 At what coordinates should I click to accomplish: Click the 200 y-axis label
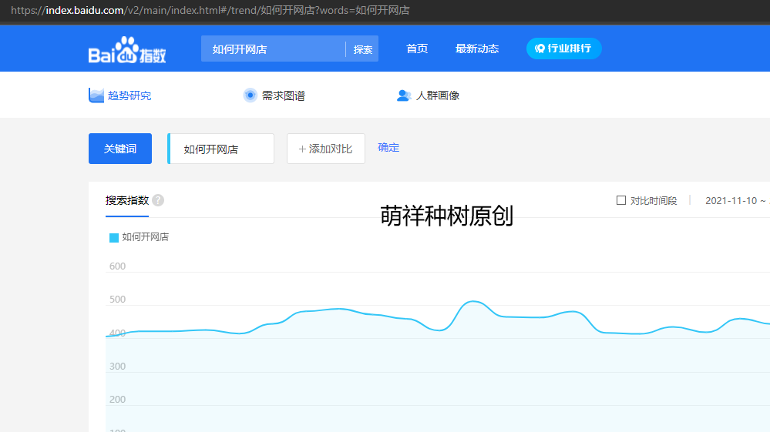point(117,400)
